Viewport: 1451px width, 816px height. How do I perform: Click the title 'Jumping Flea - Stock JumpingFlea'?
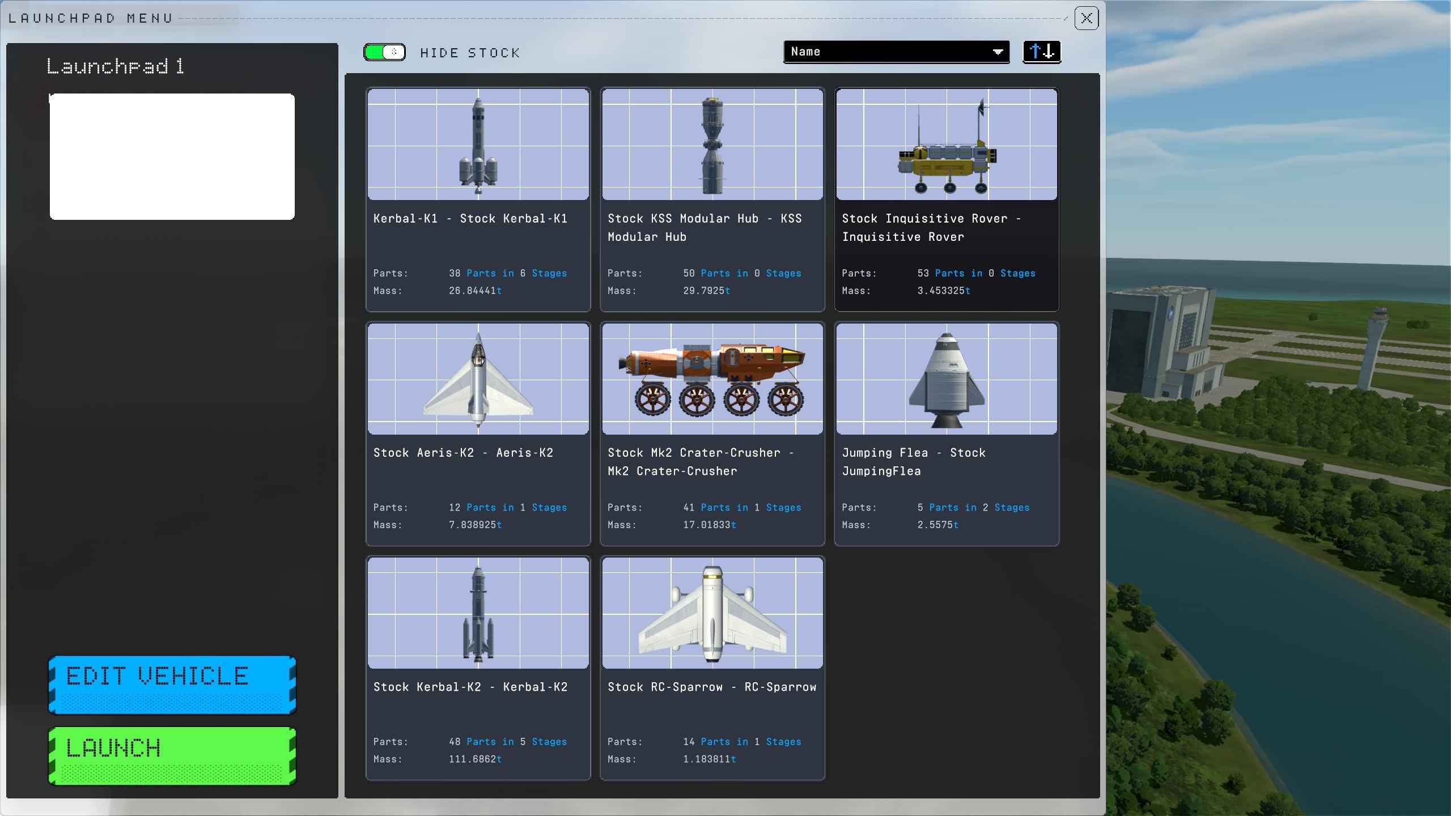(914, 462)
